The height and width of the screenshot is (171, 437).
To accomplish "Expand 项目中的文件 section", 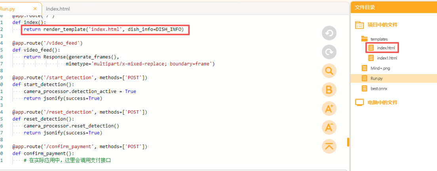I will [x=382, y=25].
